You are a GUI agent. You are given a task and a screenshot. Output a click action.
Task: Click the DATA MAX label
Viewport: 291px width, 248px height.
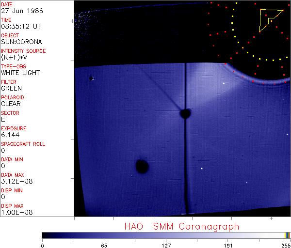point(13,175)
